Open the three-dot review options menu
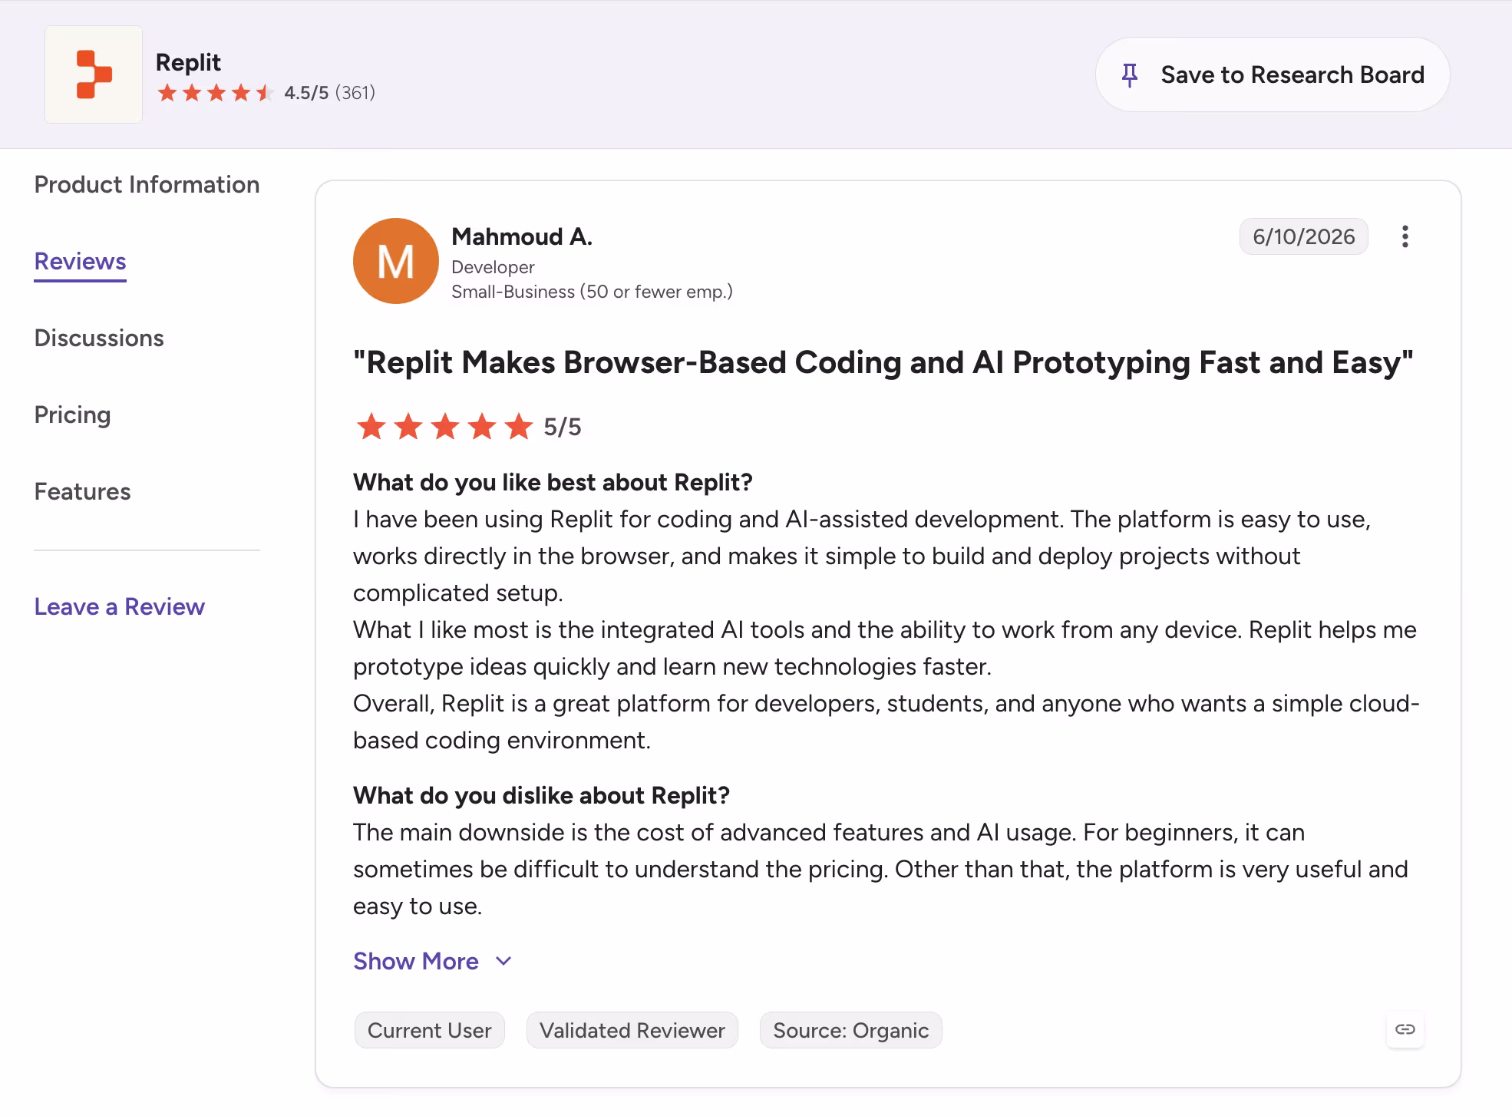Screen dimensions: 1512x1116 (x=1405, y=236)
